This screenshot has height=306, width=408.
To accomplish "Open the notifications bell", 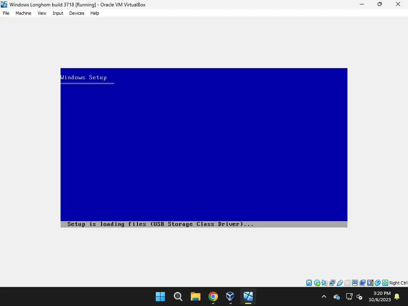I will click(397, 296).
